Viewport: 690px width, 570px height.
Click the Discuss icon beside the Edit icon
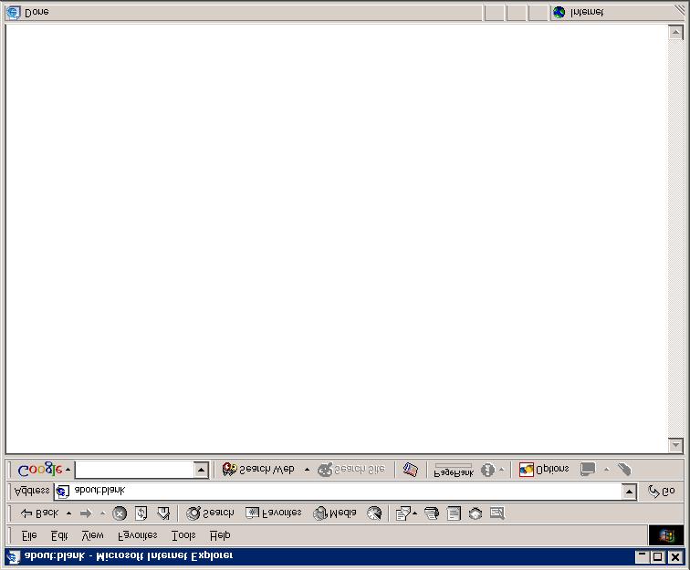[x=476, y=513]
